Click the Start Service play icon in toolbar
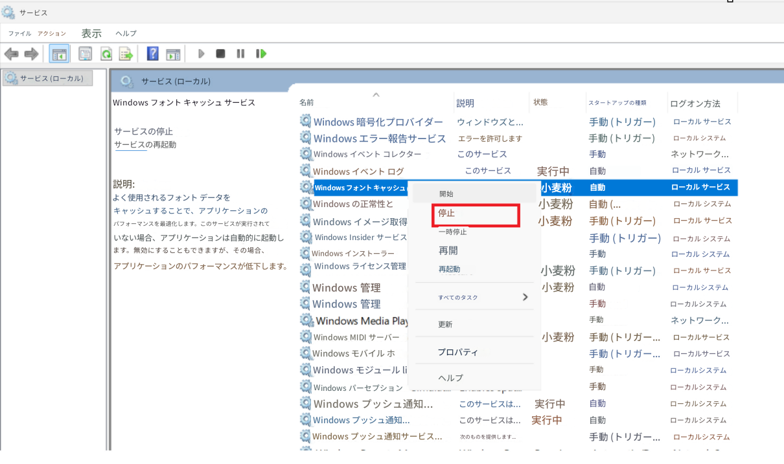The width and height of the screenshot is (784, 464). tap(202, 54)
